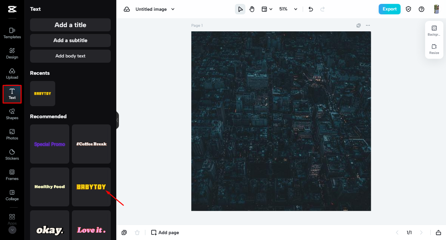Viewport: 446px width, 240px height.
Task: Select the hand pan tool
Action: click(252, 9)
